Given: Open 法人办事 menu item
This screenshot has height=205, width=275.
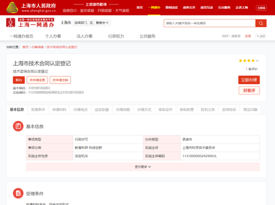Looking at the screenshot, I should [x=85, y=36].
